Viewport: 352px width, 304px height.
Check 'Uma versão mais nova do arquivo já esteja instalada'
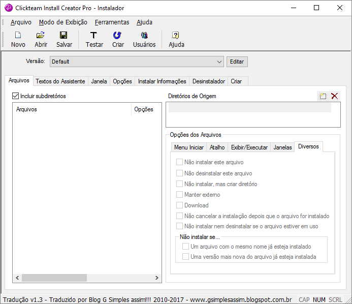[x=185, y=256]
